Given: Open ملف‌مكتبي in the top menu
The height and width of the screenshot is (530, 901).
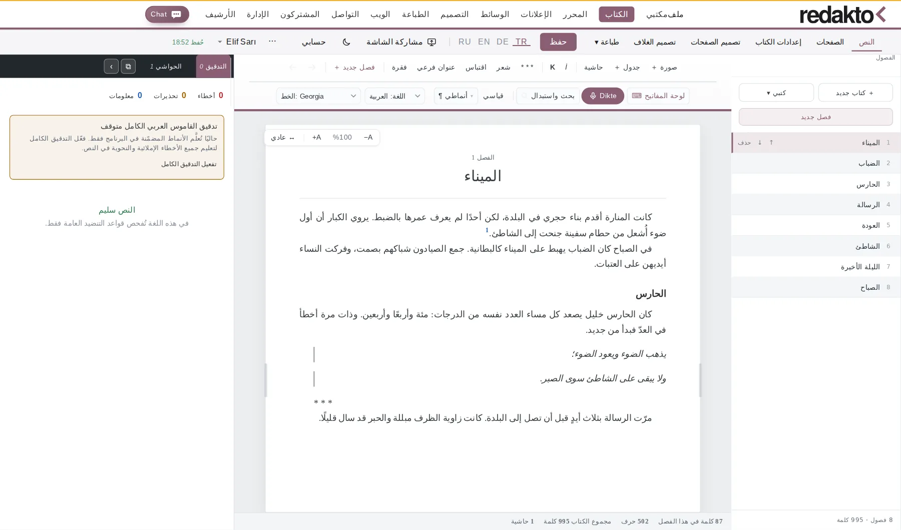Looking at the screenshot, I should coord(665,15).
